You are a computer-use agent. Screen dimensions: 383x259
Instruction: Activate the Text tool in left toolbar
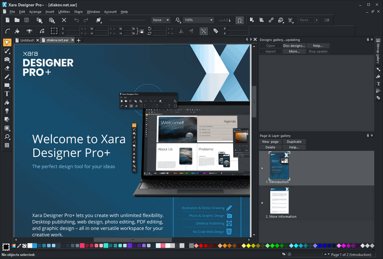tap(7, 94)
